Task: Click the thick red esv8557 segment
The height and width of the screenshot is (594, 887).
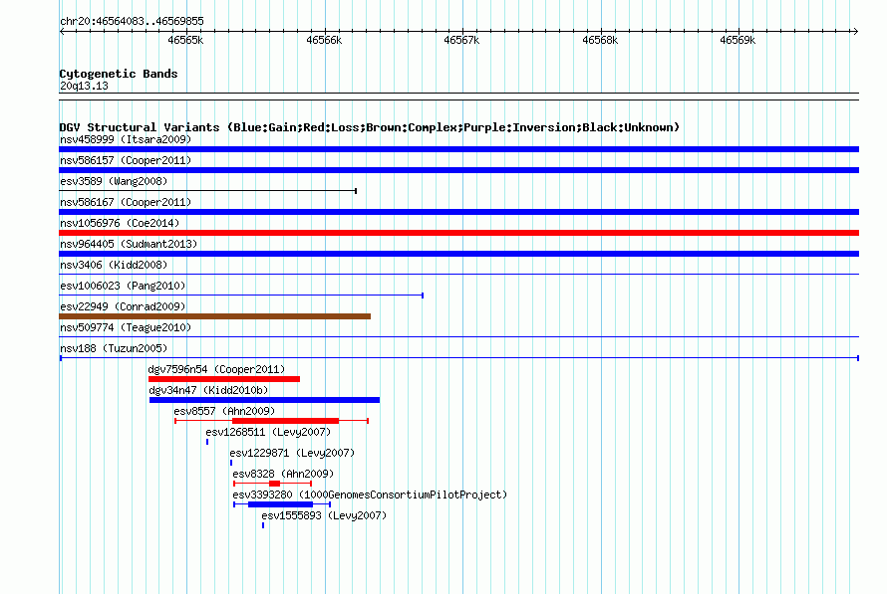Action: point(286,421)
